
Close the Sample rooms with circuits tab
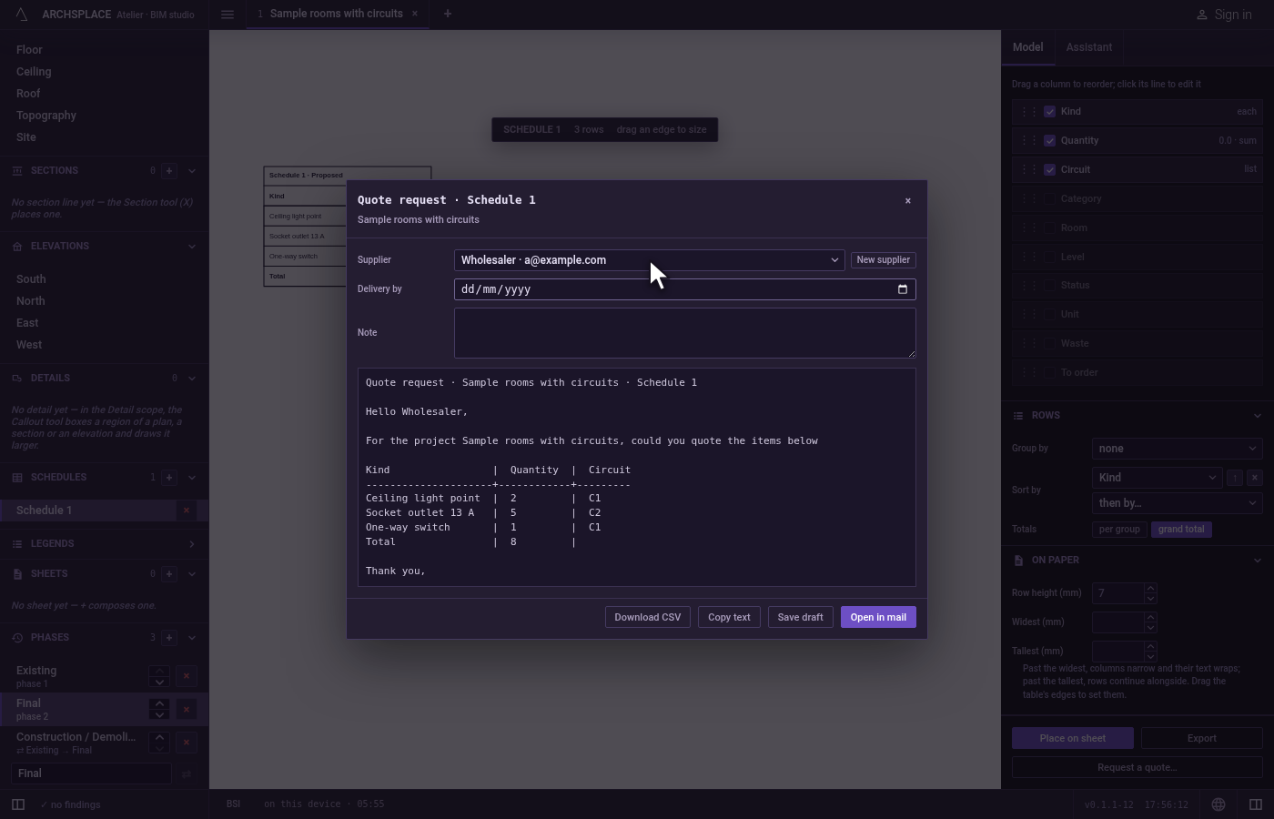pos(415,14)
